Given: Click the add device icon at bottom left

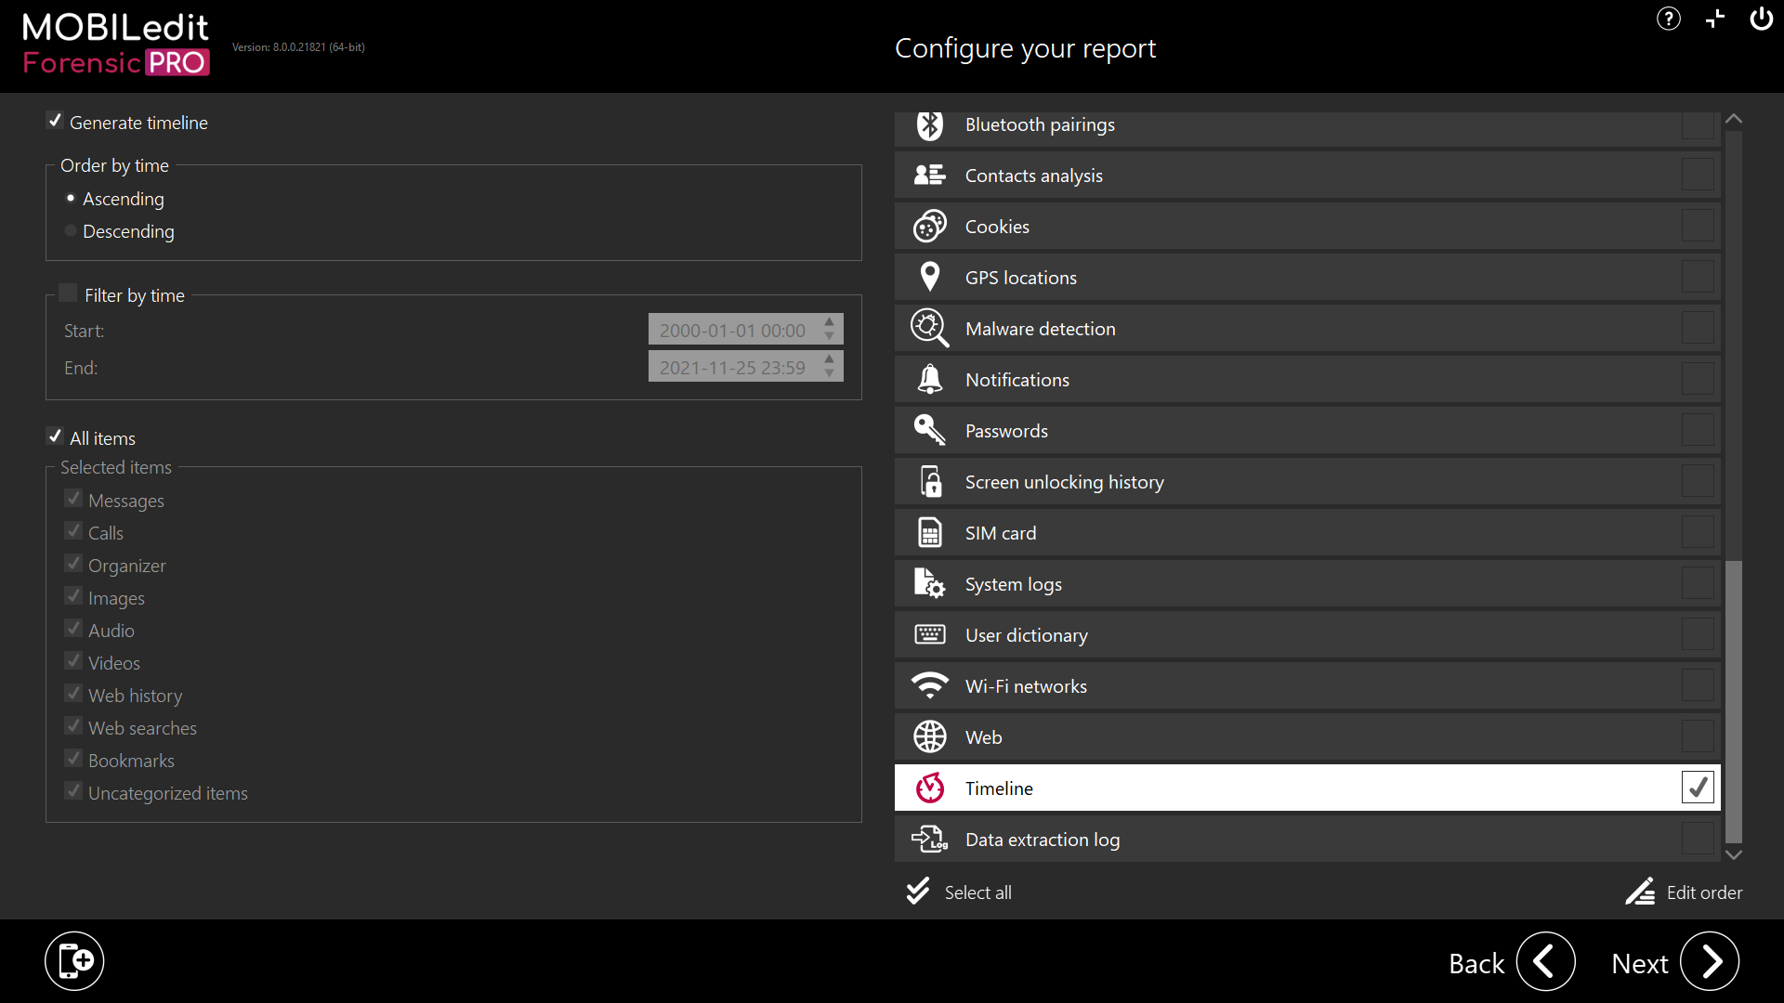Looking at the screenshot, I should click(x=74, y=960).
